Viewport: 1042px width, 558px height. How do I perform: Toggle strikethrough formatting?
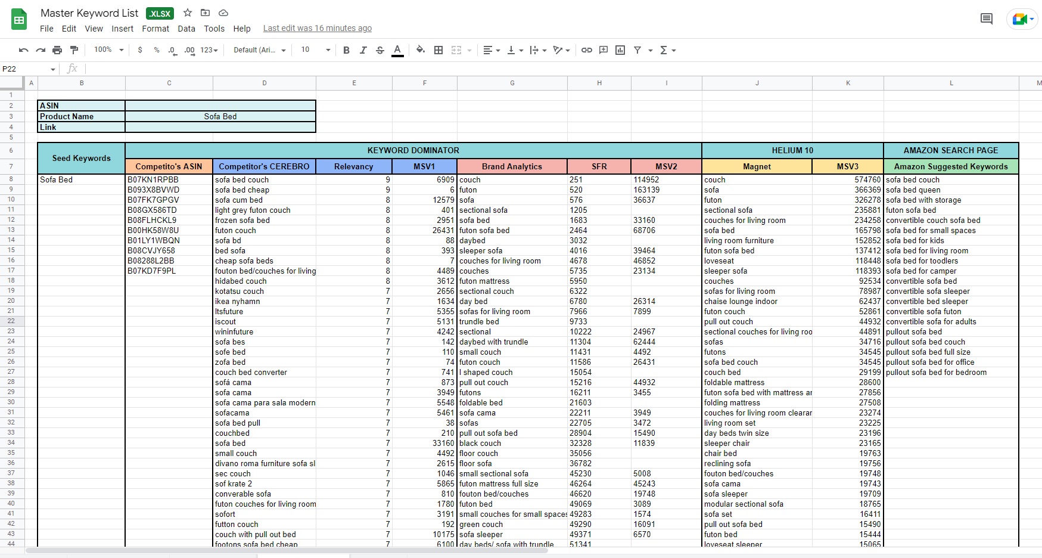pyautogui.click(x=380, y=50)
